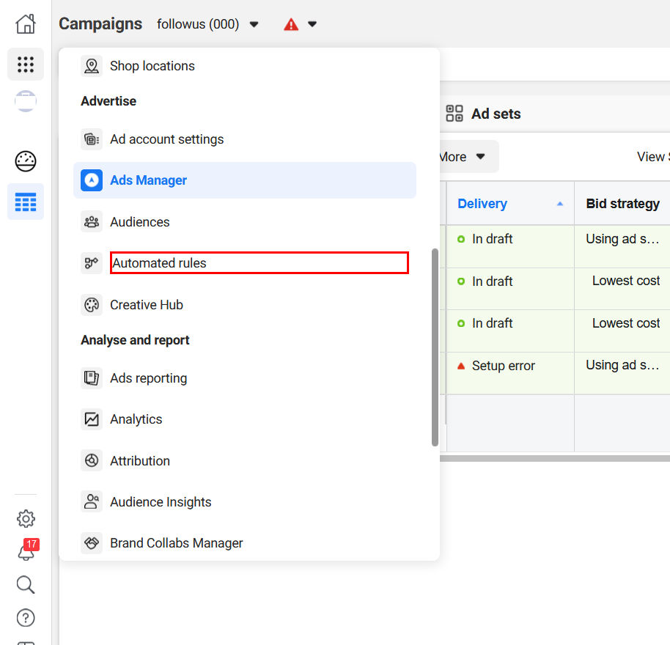Click the Ads reporting icon
670x645 pixels.
(x=92, y=378)
